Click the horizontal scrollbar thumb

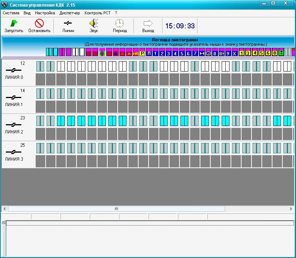(116, 209)
